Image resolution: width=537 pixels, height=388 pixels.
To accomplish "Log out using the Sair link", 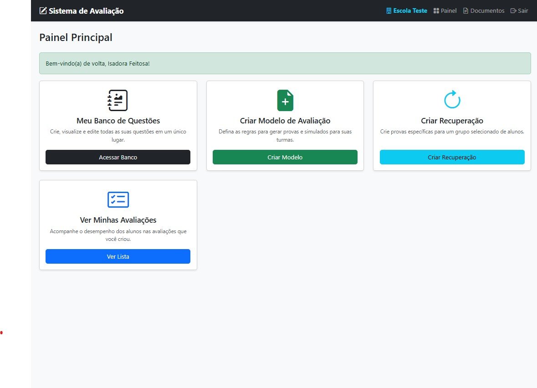I will point(519,11).
